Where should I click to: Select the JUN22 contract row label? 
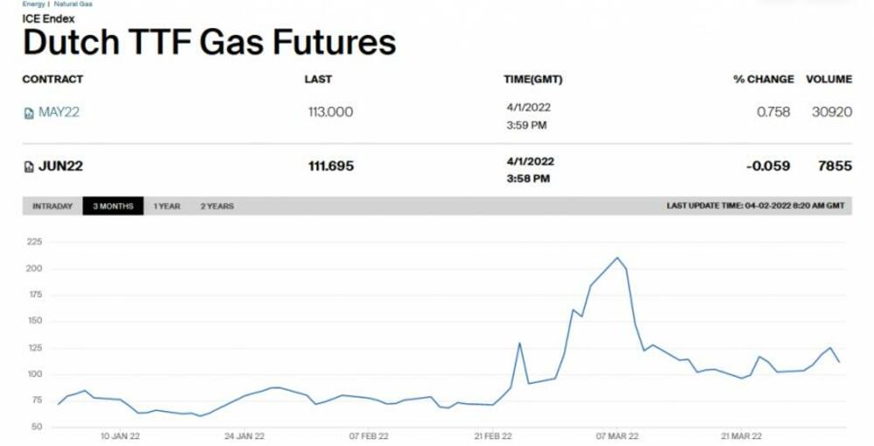pyautogui.click(x=60, y=165)
